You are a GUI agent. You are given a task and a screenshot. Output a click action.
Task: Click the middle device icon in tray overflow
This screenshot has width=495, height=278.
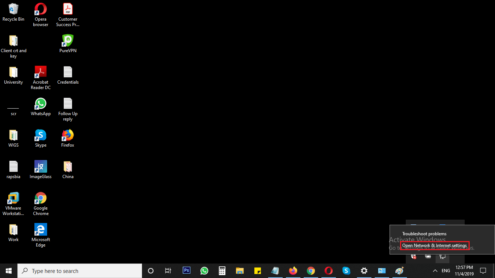click(428, 256)
